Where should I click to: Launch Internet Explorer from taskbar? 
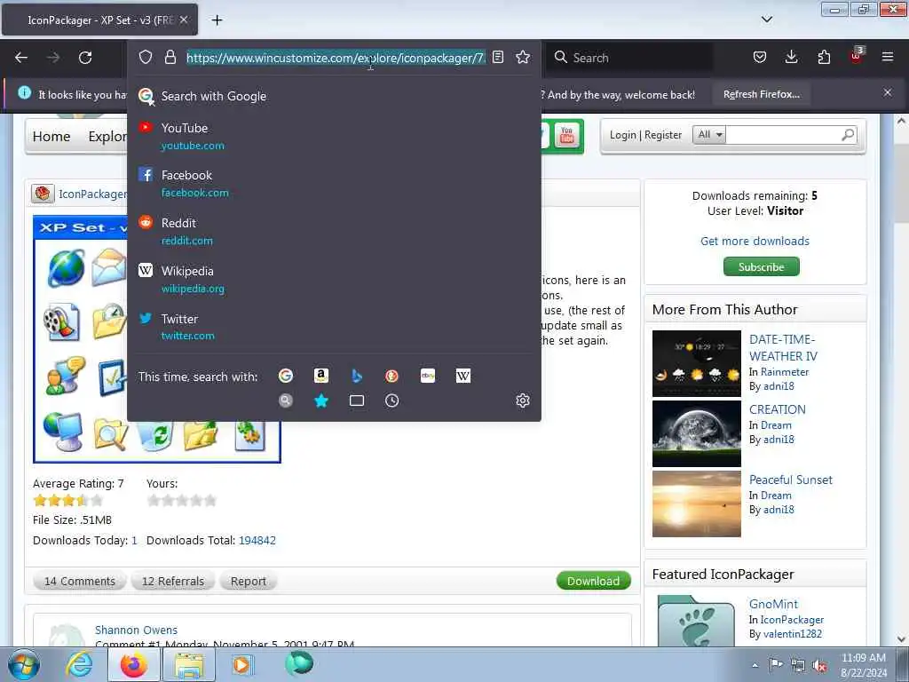[79, 664]
